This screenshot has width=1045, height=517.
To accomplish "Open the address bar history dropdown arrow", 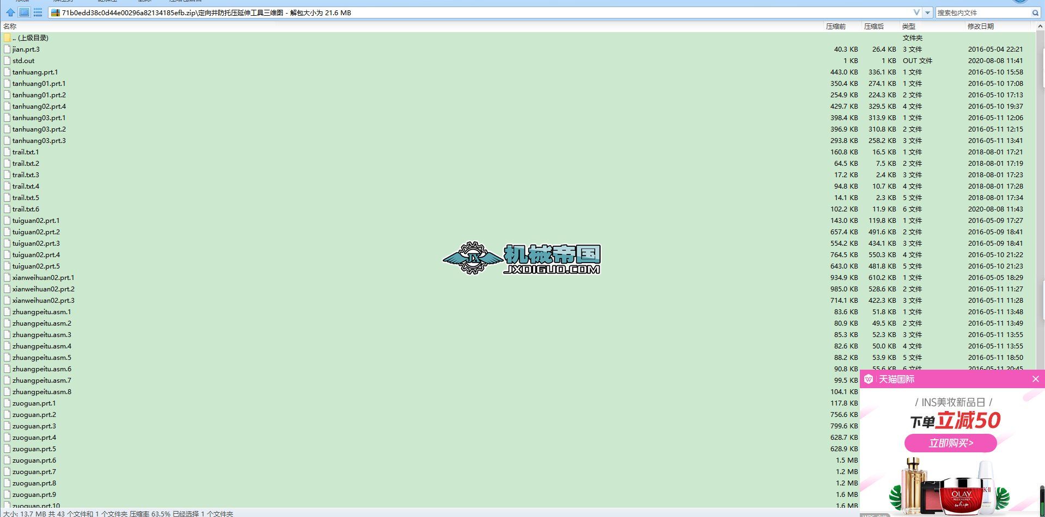I will click(x=927, y=13).
